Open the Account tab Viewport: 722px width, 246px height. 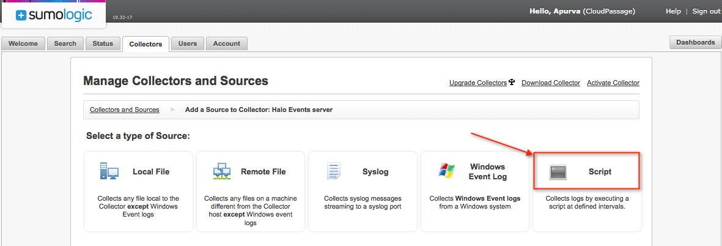tap(227, 43)
